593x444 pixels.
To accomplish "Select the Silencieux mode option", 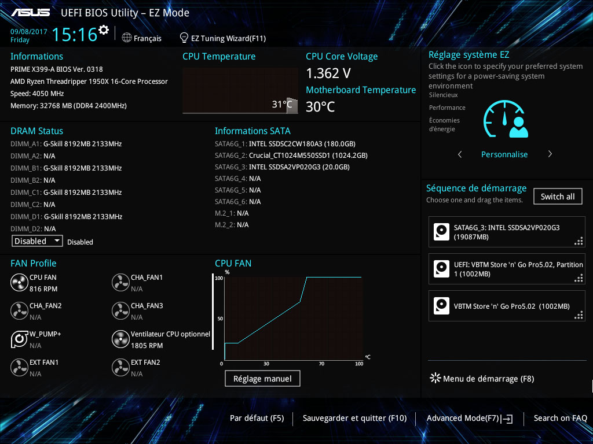I will (x=443, y=95).
